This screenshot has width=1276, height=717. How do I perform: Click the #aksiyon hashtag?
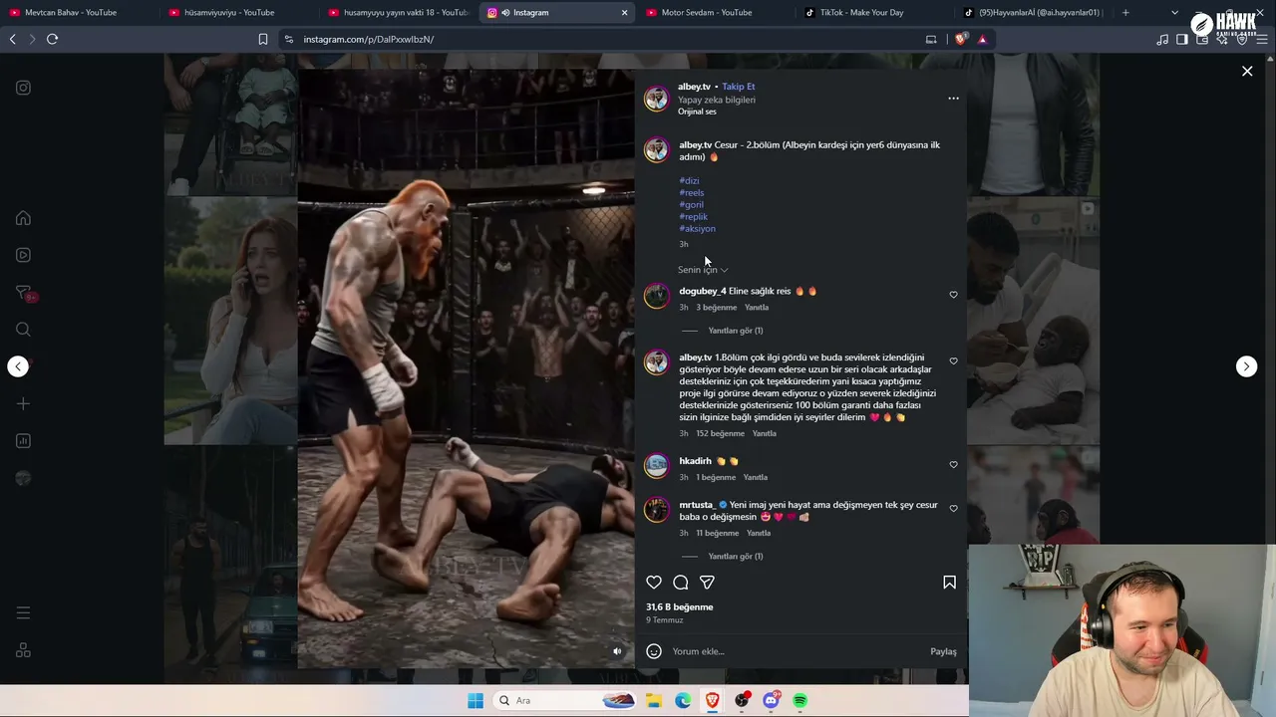698,229
